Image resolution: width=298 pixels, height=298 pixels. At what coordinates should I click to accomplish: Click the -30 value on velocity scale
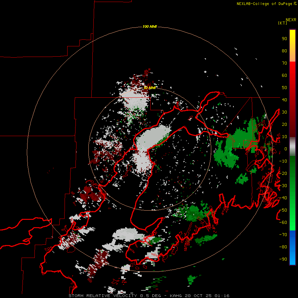[283, 186]
